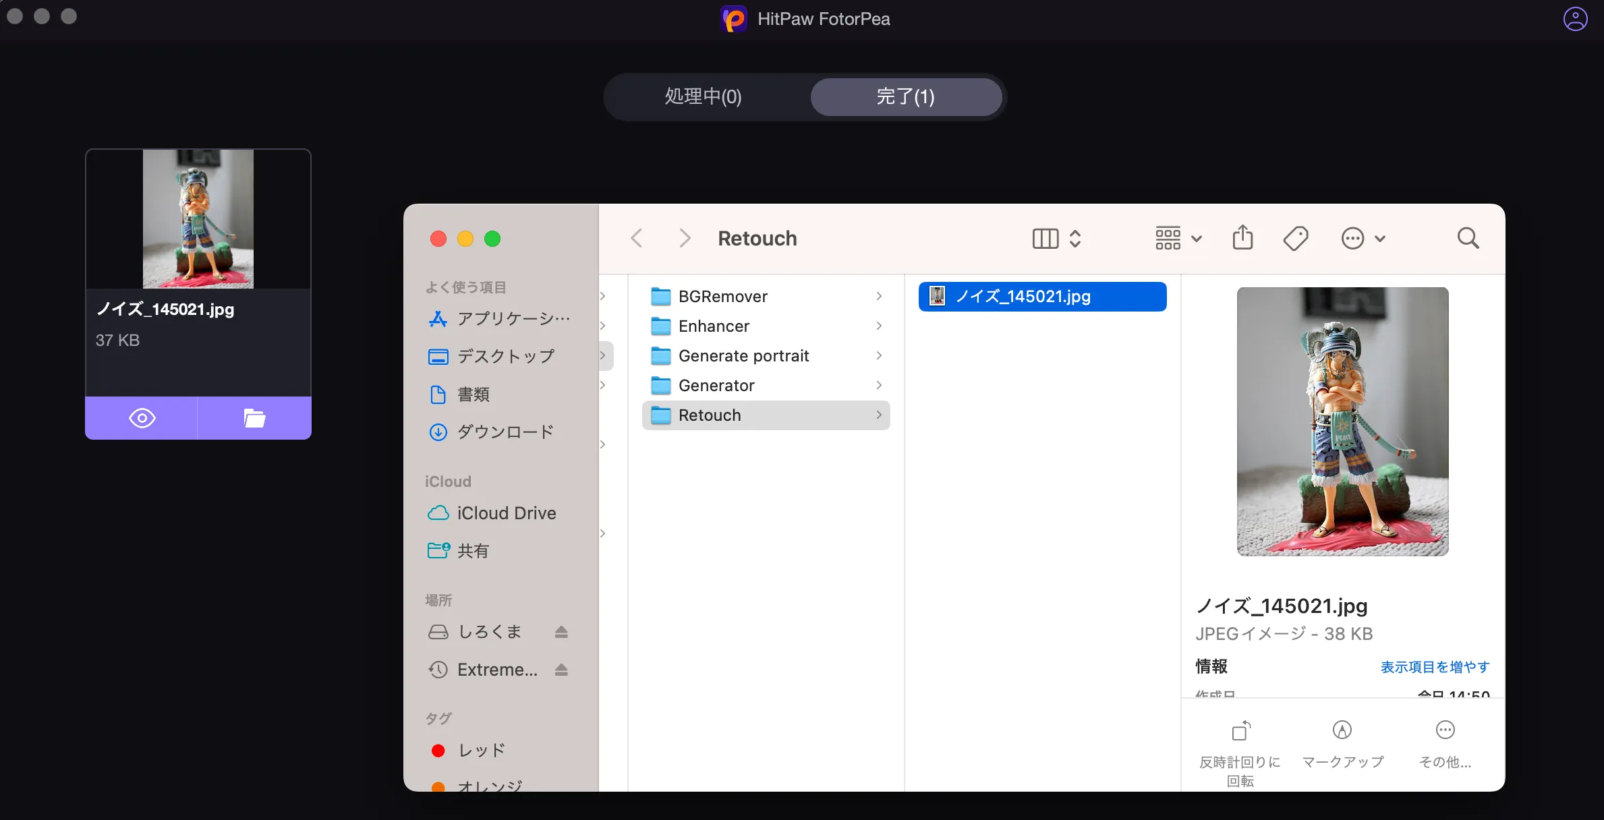Image resolution: width=1604 pixels, height=820 pixels.
Task: Go forward in Finder navigation
Action: [x=684, y=238]
